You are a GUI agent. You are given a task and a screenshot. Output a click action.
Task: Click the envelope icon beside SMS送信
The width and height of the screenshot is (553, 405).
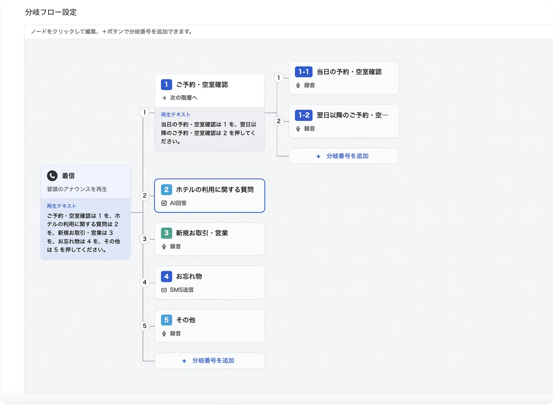pyautogui.click(x=164, y=290)
